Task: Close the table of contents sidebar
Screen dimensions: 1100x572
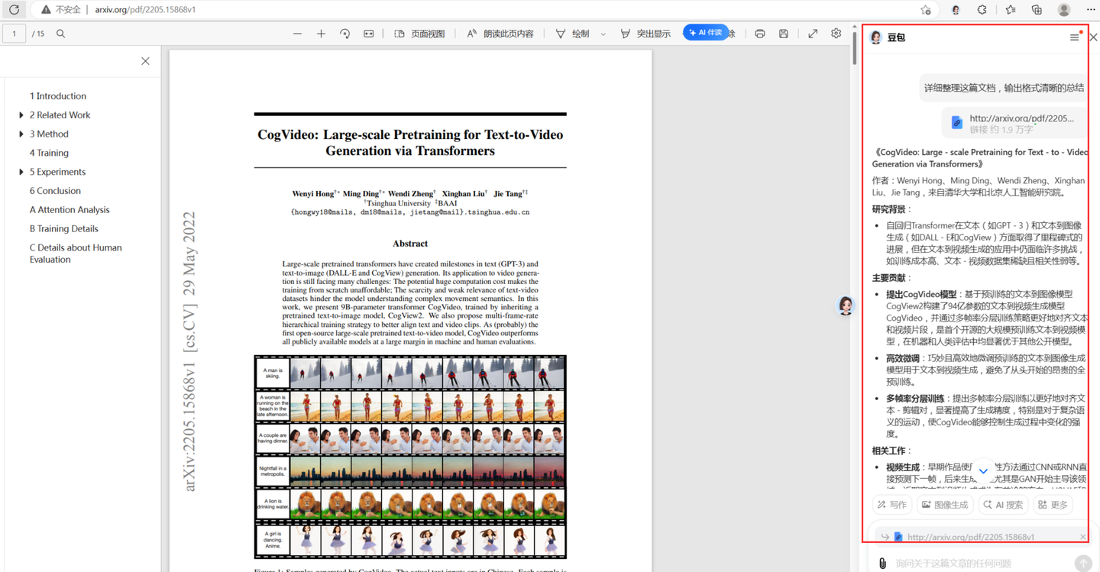Action: (x=145, y=61)
